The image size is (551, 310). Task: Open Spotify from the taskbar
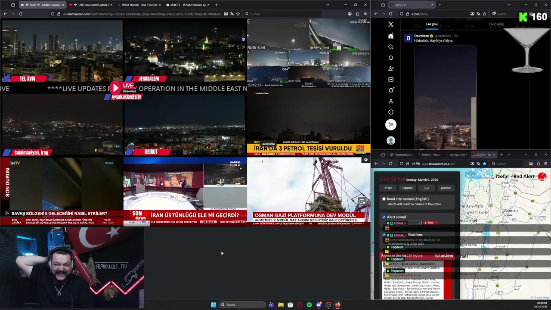point(309,305)
